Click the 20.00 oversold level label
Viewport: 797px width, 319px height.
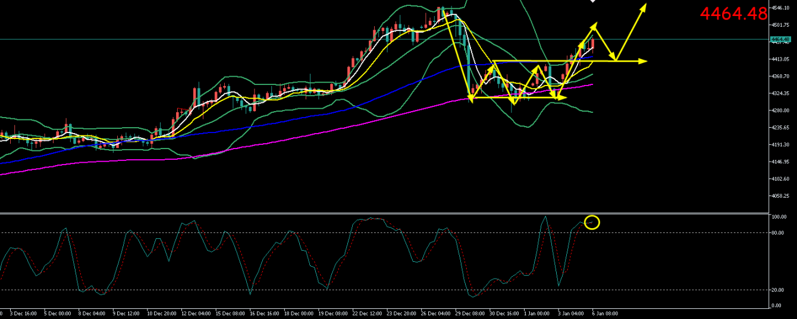(x=779, y=290)
